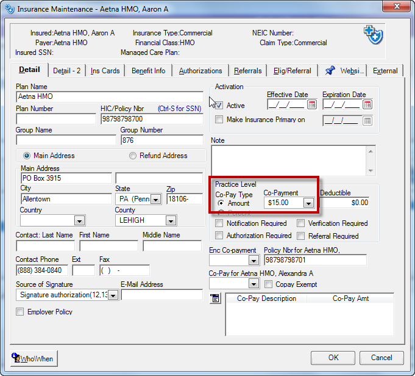The width and height of the screenshot is (415, 376).
Task: Open Co-Pay for Alexandra A dropdown
Action: point(254,284)
